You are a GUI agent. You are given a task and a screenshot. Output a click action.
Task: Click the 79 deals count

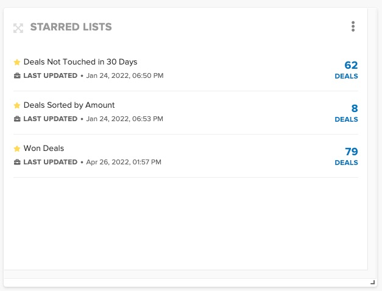click(x=351, y=152)
